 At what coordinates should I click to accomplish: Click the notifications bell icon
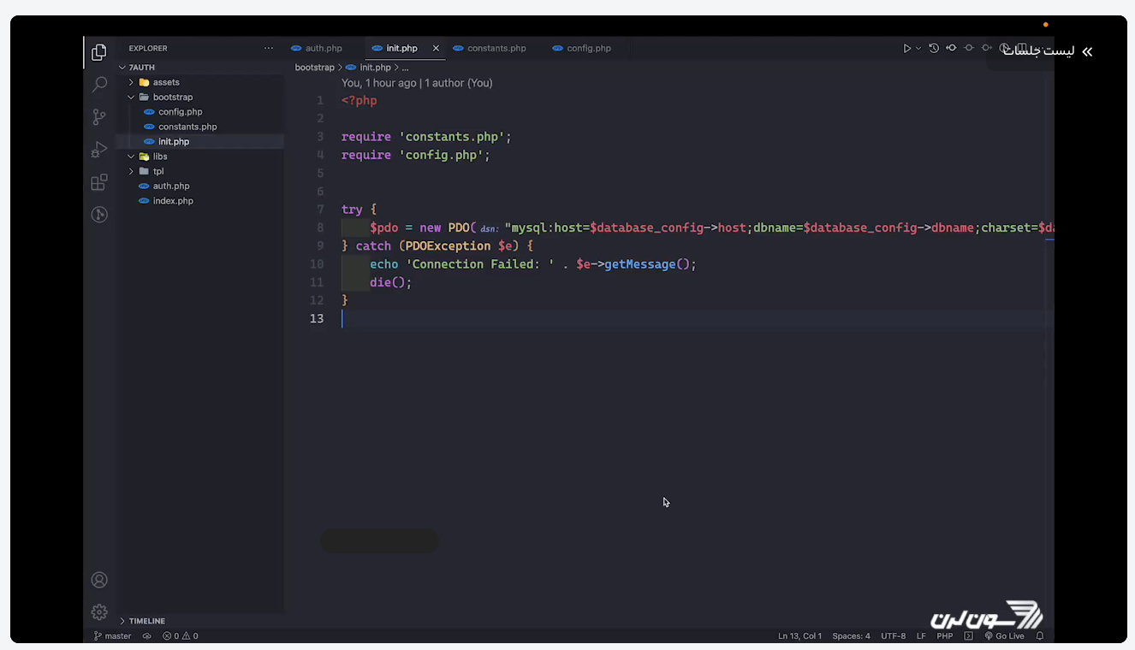(1040, 636)
